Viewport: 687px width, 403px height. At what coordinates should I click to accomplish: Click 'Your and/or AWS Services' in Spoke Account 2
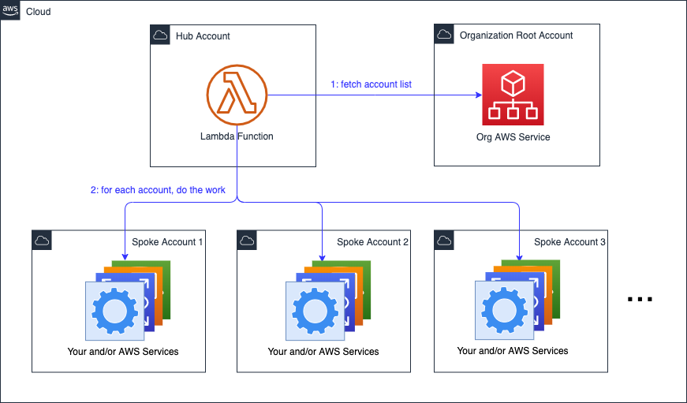click(323, 351)
